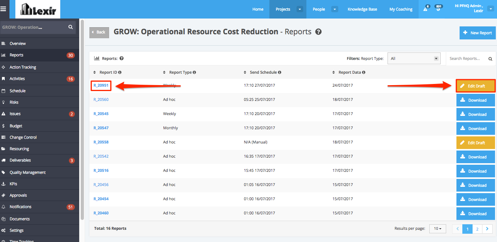Screen dimensions: 497x242
Task: Go to Home in top navigation
Action: pos(258,9)
